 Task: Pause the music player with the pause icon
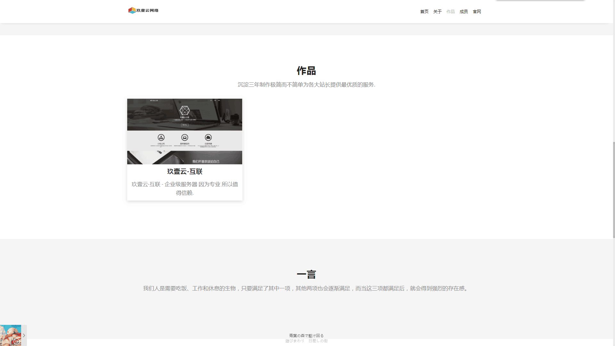[17, 342]
